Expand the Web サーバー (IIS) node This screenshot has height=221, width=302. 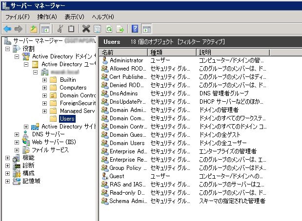[17, 143]
